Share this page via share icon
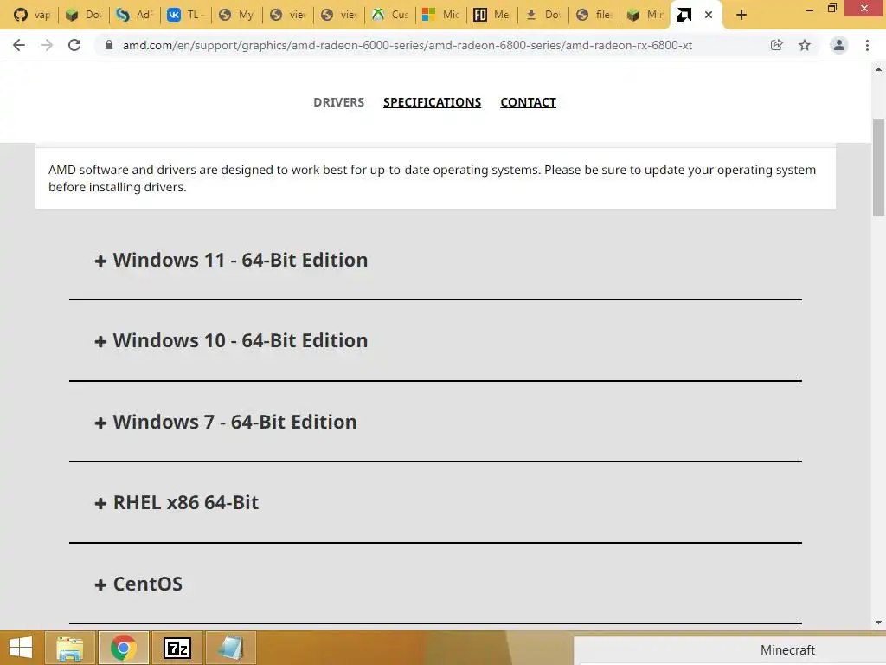 point(776,45)
